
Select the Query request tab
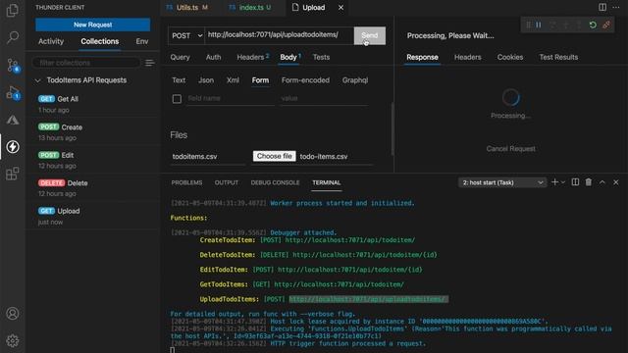[180, 57]
